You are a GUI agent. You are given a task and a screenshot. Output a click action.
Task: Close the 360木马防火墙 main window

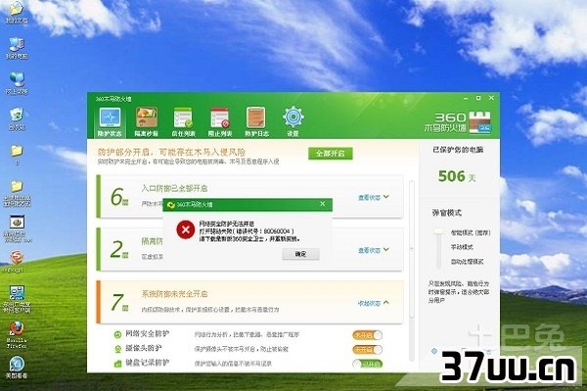[491, 98]
